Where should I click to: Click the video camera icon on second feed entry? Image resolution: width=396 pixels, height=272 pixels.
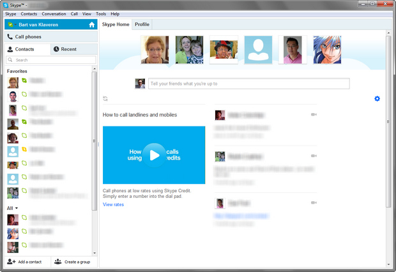click(314, 156)
